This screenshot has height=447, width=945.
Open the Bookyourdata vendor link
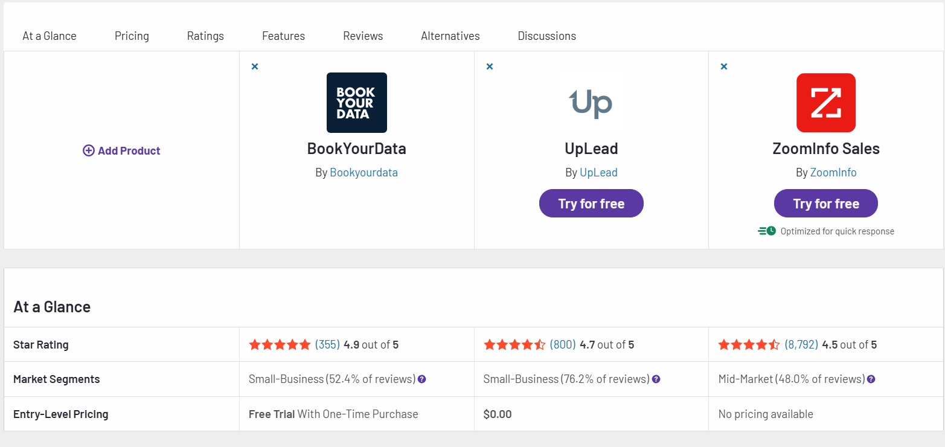(x=364, y=173)
